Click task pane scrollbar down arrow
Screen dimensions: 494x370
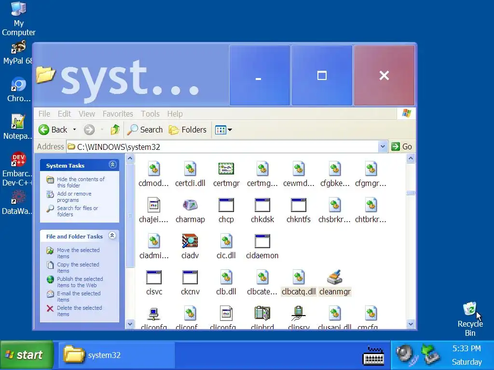[x=130, y=324]
